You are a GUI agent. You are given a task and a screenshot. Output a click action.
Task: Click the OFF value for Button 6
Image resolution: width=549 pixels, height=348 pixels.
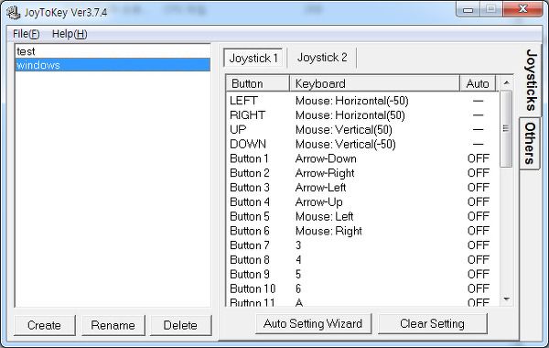[x=479, y=231]
